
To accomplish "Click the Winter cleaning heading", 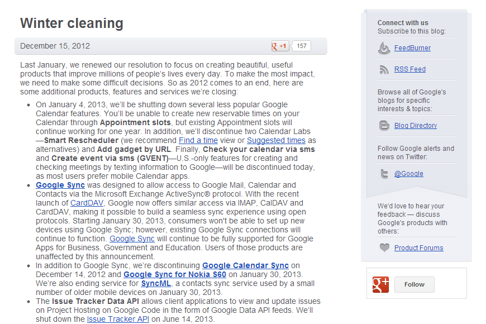I will point(72,23).
